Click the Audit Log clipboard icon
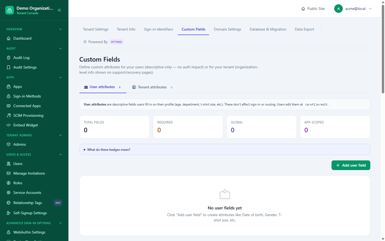 (x=9, y=58)
